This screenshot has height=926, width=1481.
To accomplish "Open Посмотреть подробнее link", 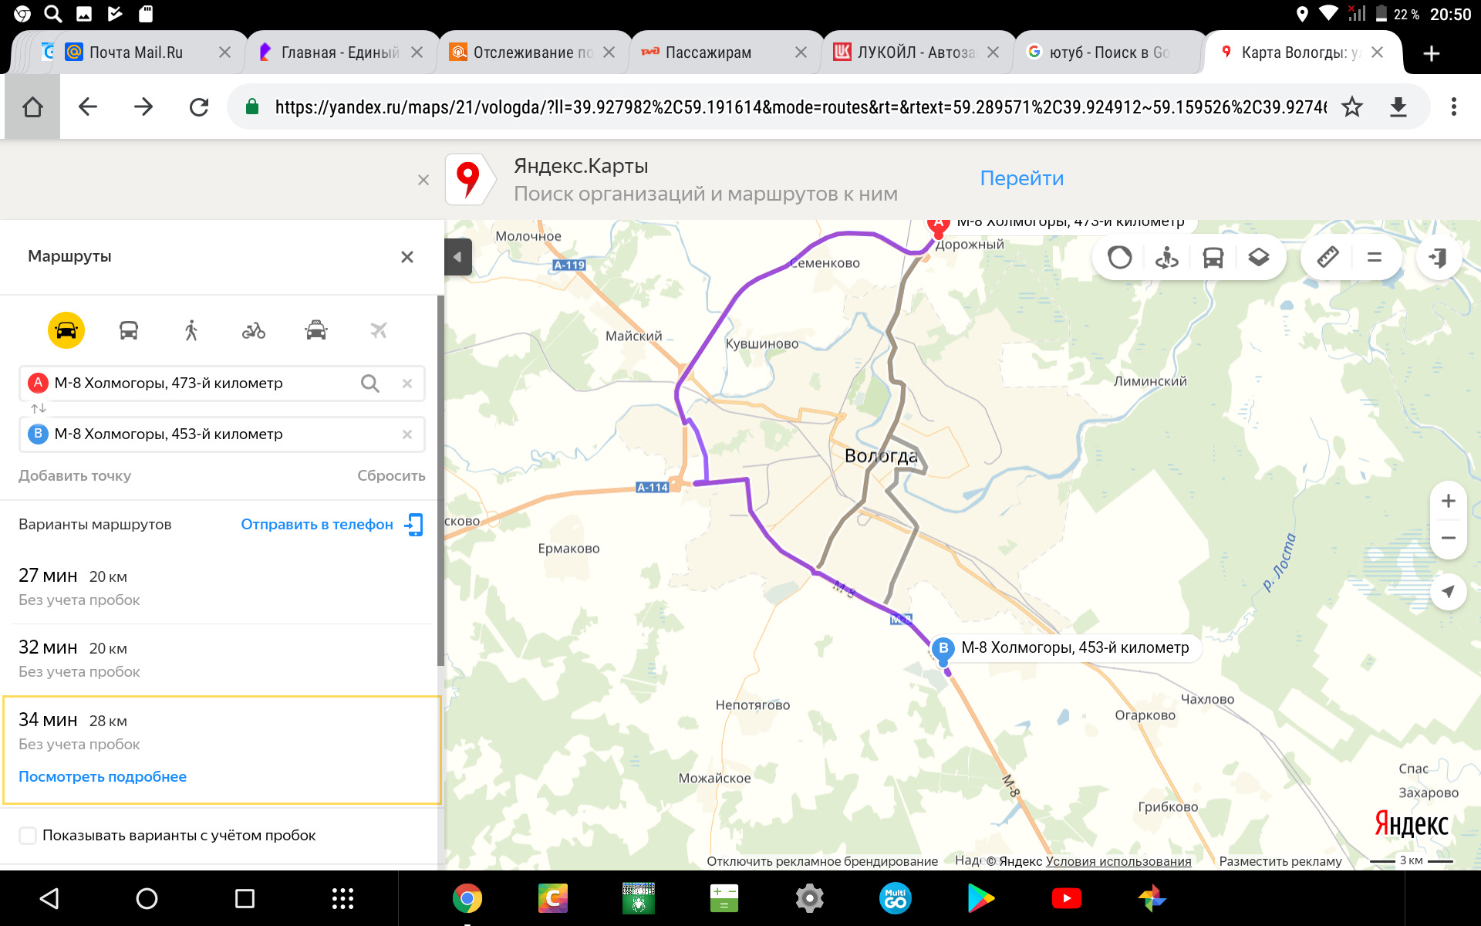I will [x=103, y=777].
